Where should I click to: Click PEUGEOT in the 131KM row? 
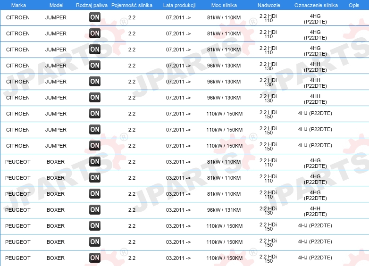point(18,210)
